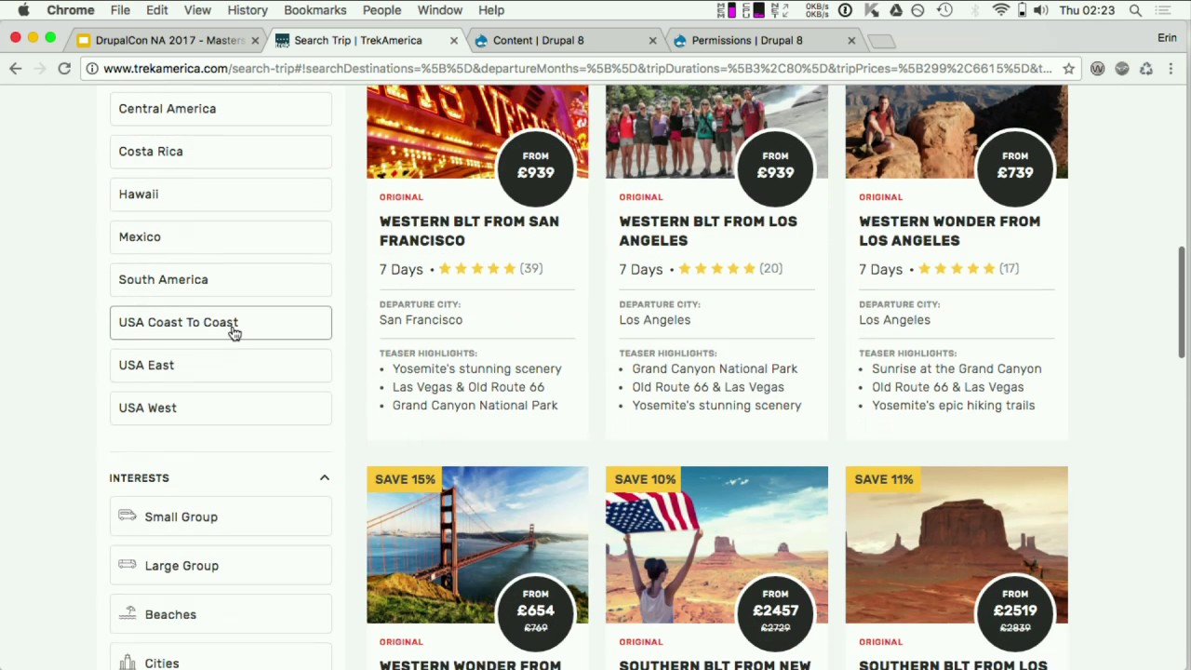1191x670 pixels.
Task: Open the Wi-Fi status menu
Action: click(1001, 10)
